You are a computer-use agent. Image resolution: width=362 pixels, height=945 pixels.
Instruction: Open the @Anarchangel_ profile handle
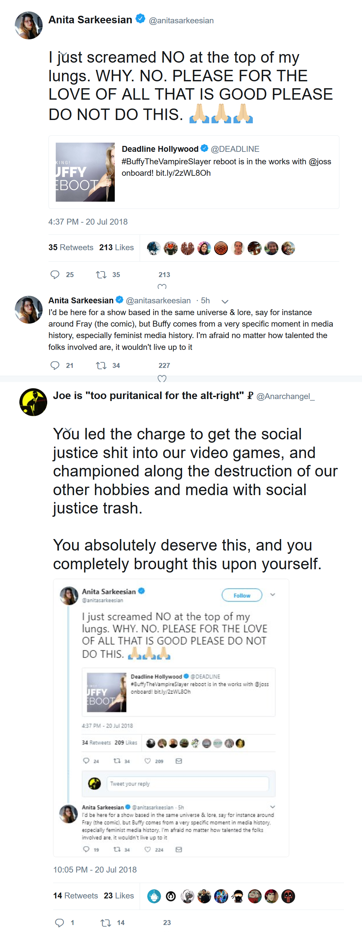(285, 396)
